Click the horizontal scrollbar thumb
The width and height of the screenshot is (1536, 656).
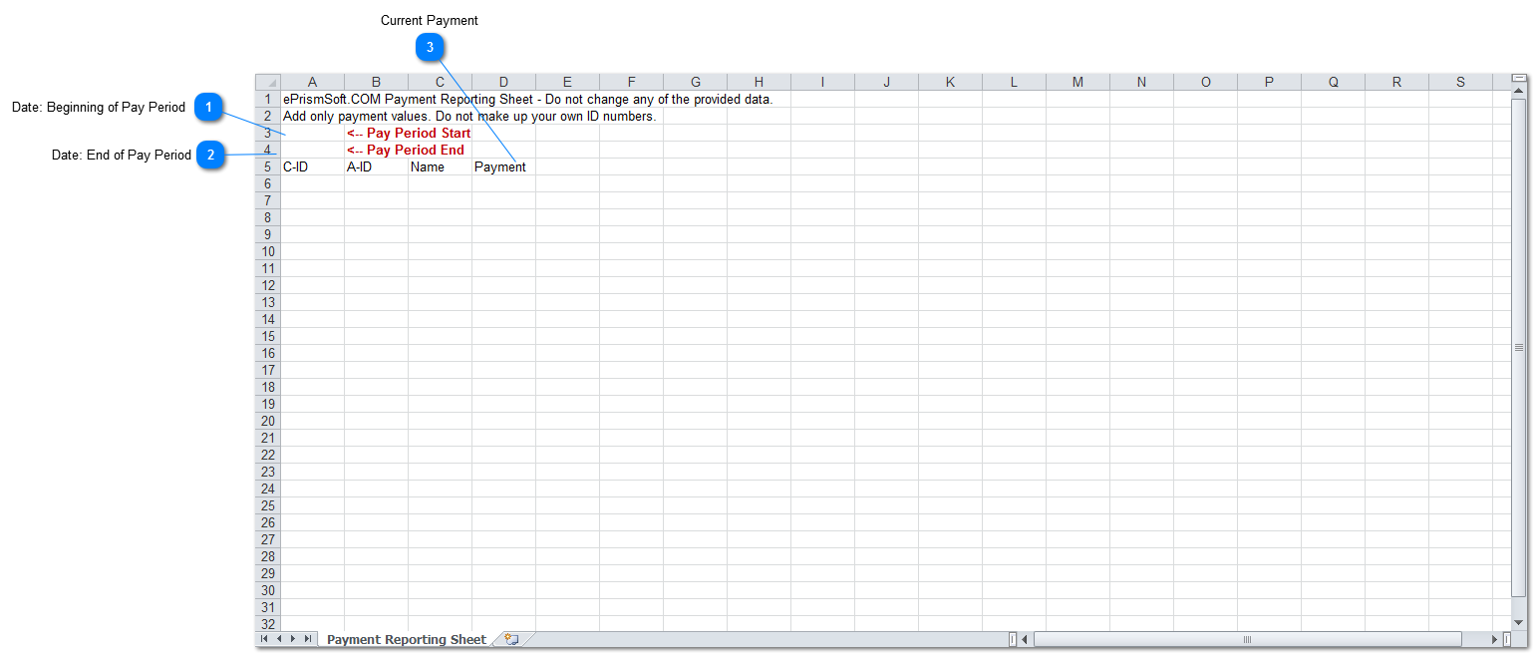(1247, 639)
